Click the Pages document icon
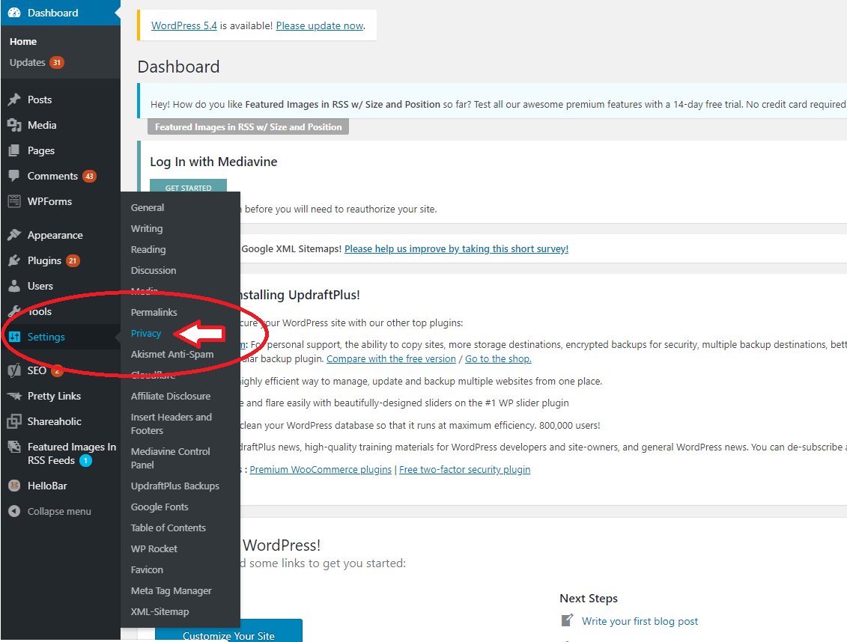 click(x=14, y=150)
